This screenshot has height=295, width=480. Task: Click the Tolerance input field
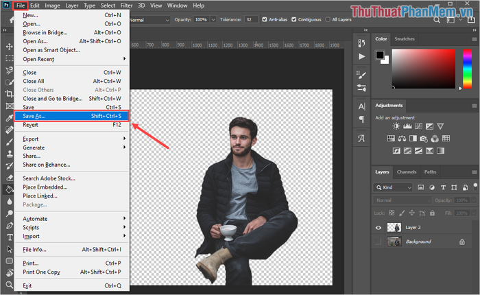(251, 20)
